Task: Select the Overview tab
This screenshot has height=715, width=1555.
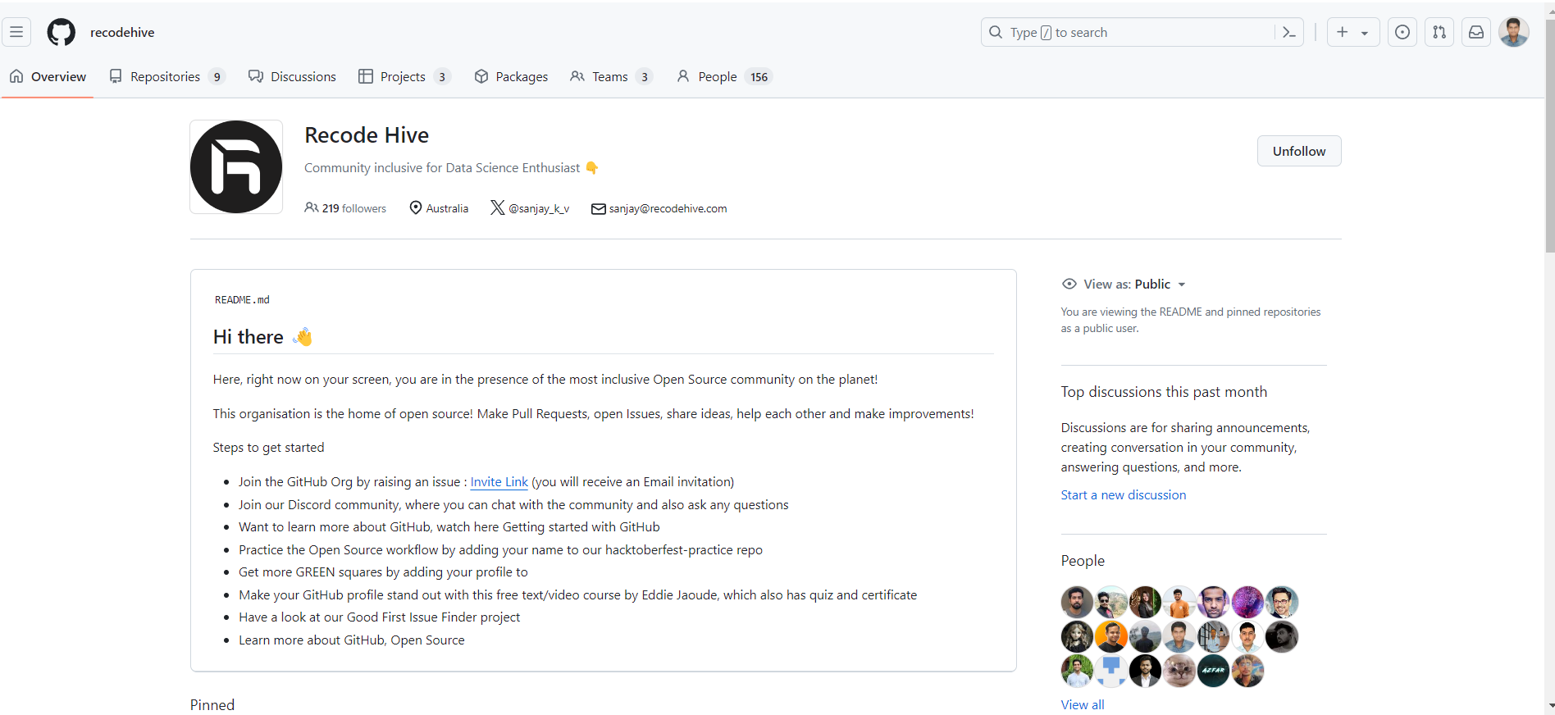Action: coord(48,76)
